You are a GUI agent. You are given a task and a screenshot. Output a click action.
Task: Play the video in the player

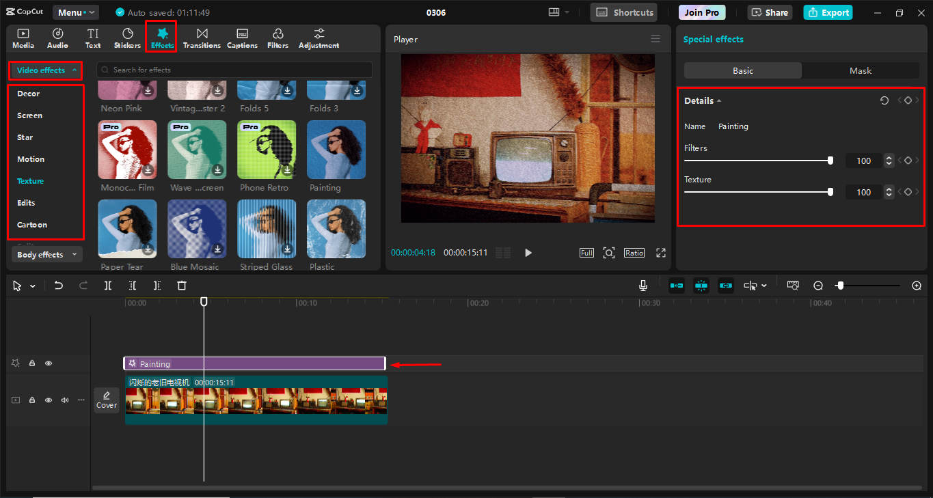click(x=528, y=253)
